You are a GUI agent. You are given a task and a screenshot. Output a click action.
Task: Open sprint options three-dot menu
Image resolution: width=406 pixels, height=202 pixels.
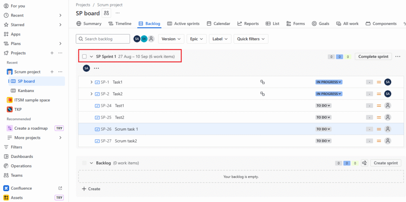click(x=398, y=56)
